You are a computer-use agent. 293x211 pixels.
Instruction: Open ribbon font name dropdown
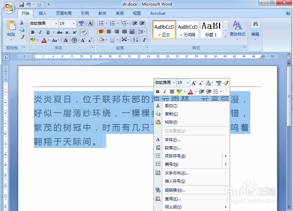56,24
